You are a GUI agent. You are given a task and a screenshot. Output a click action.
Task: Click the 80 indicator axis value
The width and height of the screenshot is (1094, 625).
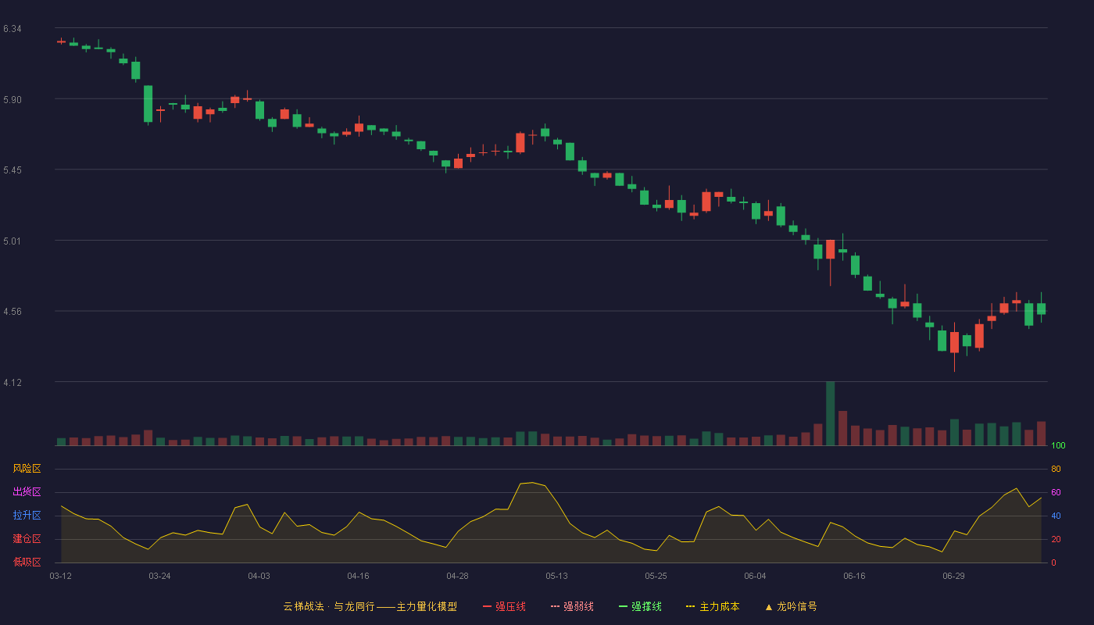(x=1056, y=469)
